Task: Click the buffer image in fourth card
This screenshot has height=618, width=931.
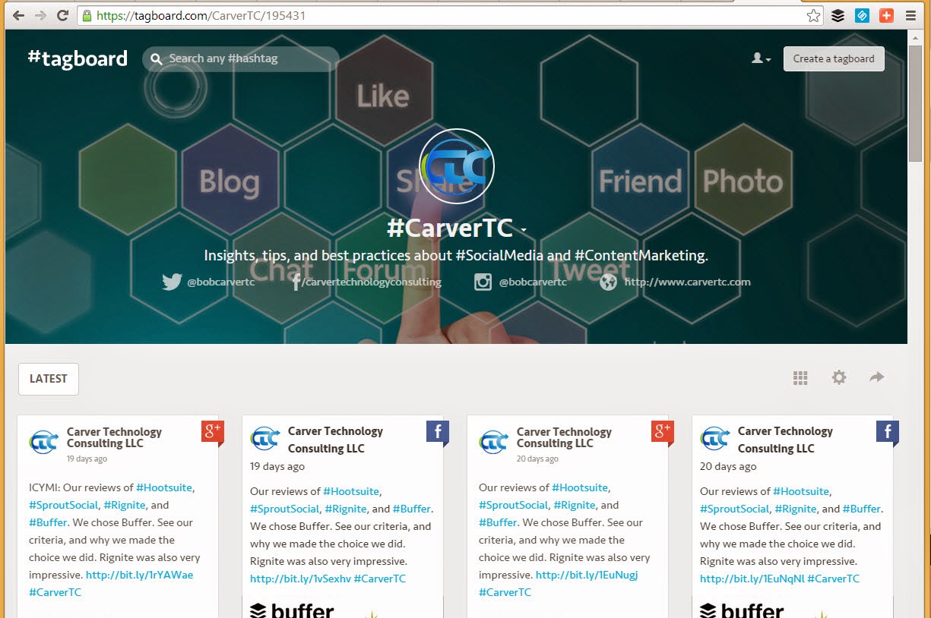Action: coord(792,609)
